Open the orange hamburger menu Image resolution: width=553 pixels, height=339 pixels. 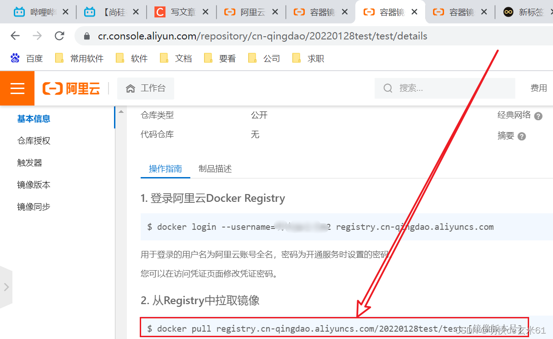(17, 88)
